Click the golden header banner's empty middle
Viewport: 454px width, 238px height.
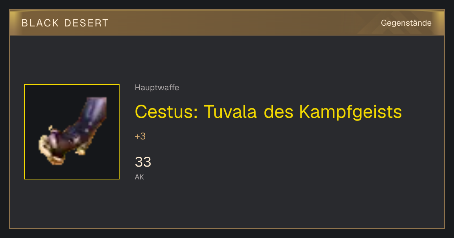(242, 23)
